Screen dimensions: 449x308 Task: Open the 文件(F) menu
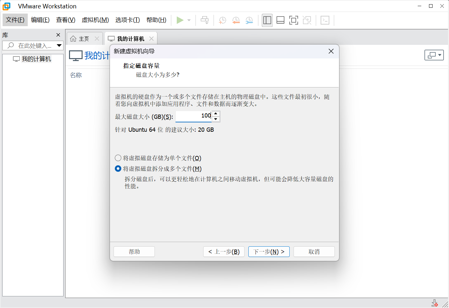point(15,20)
